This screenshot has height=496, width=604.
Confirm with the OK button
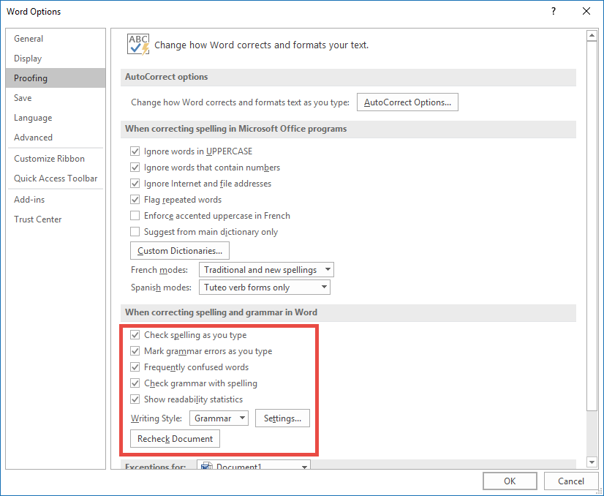pos(510,481)
